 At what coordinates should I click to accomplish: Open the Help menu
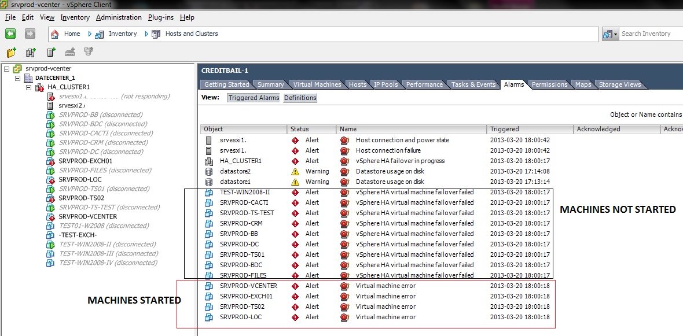click(187, 17)
